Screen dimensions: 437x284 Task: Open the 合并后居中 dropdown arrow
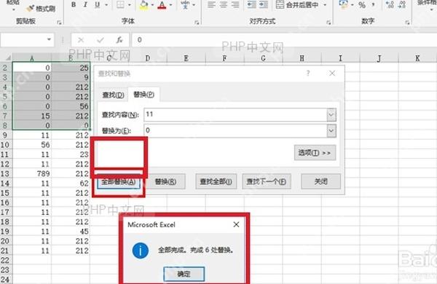pyautogui.click(x=325, y=5)
